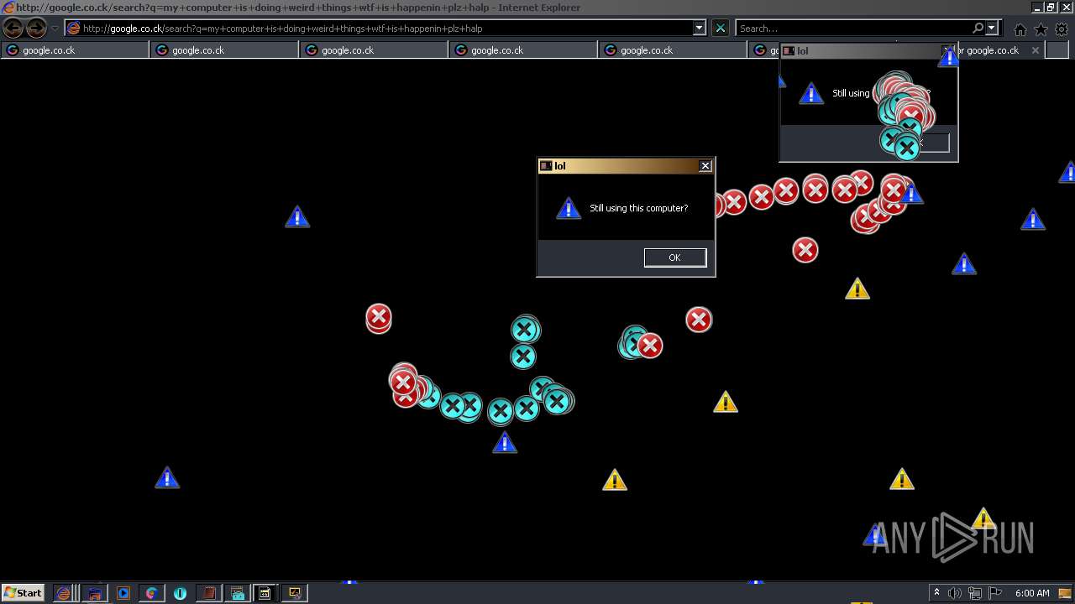Open the recent pages dropdown beside Forward

click(x=55, y=29)
